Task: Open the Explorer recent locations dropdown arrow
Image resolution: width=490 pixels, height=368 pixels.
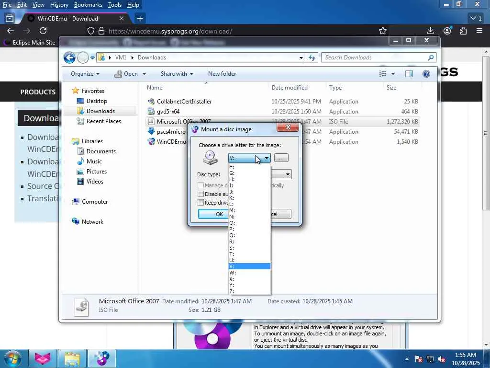Action: pos(92,58)
